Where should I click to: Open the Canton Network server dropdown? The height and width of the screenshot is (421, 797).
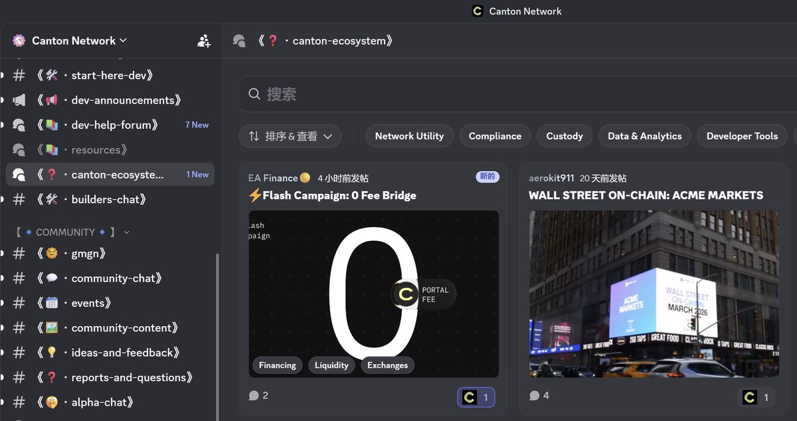coord(79,41)
